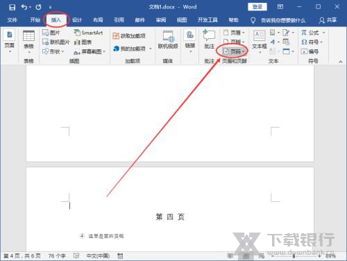This screenshot has height=261, width=347.
Task: Open the 链接 links dropdown
Action: [190, 41]
